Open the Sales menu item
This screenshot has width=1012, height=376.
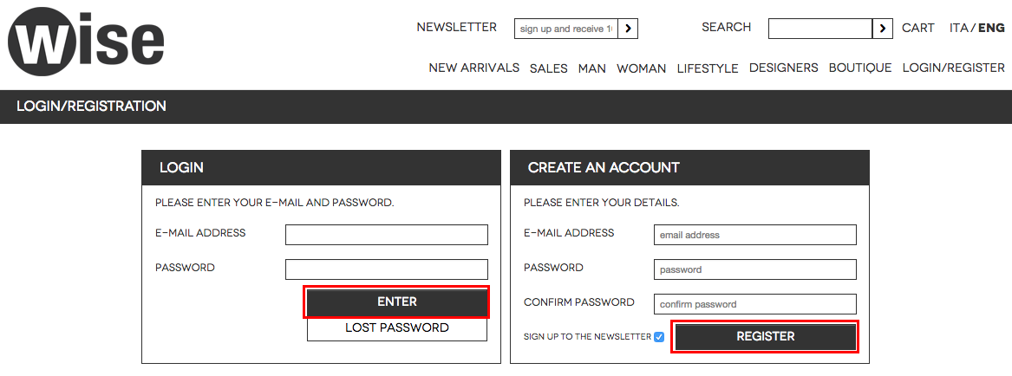click(549, 68)
